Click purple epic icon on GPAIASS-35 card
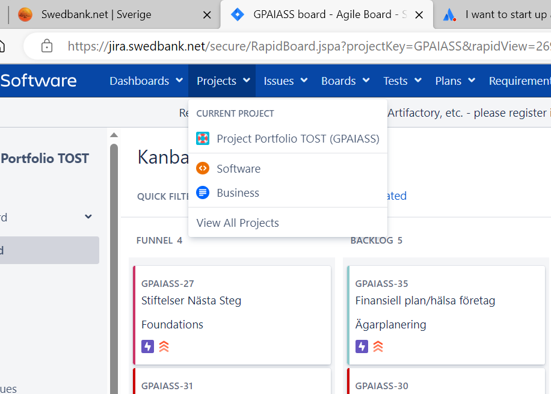The width and height of the screenshot is (551, 394). point(362,346)
